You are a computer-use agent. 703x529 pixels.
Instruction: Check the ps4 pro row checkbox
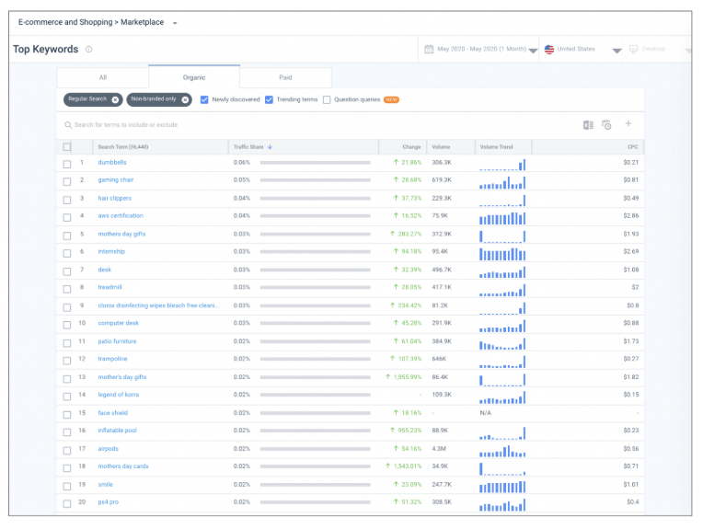point(67,504)
